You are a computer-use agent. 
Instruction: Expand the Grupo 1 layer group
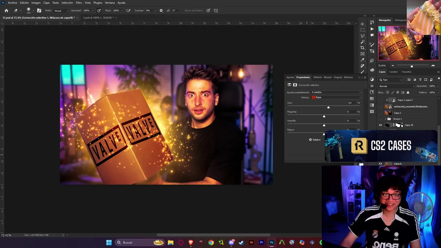385,119
